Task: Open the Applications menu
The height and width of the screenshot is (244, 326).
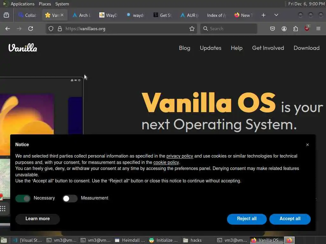Action: (23, 4)
